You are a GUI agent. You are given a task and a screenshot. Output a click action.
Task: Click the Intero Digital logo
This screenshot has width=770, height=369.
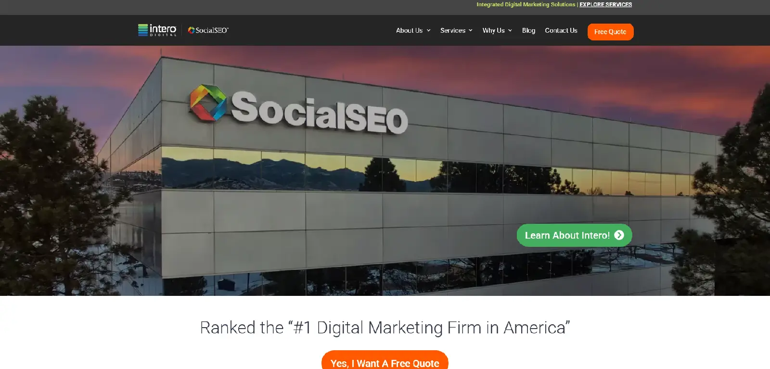tap(157, 30)
